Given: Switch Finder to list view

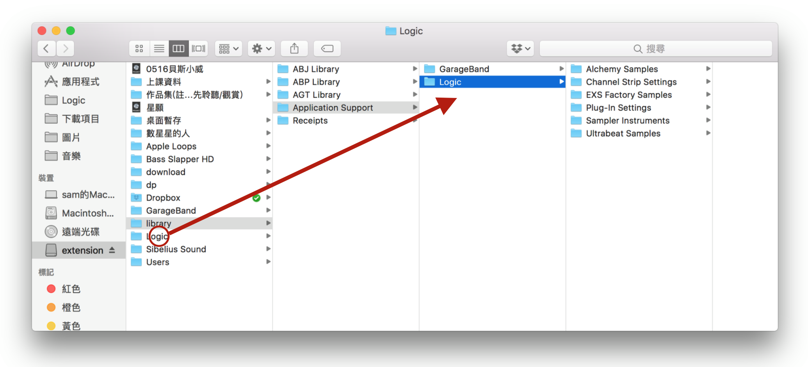Looking at the screenshot, I should 159,48.
